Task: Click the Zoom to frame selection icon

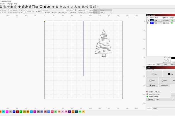Action: click(x=33, y=7)
